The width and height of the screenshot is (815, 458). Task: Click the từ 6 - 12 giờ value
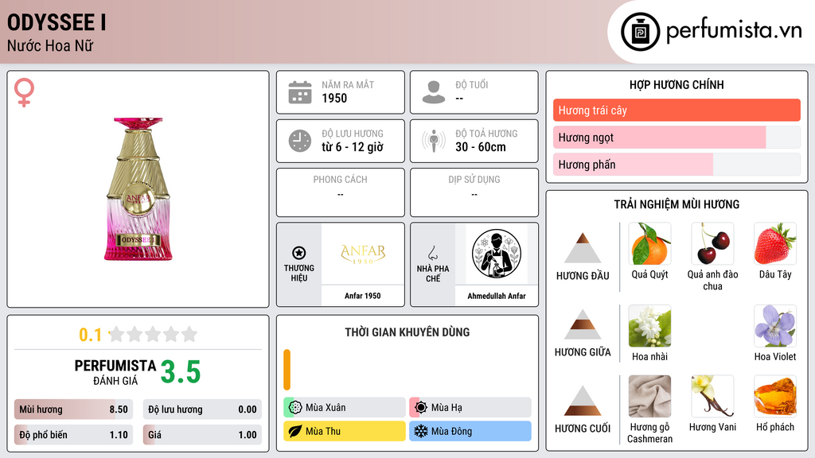click(x=353, y=147)
